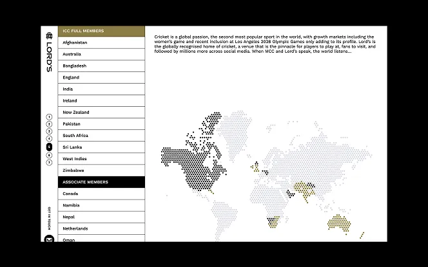Select India from the list

tap(101, 89)
